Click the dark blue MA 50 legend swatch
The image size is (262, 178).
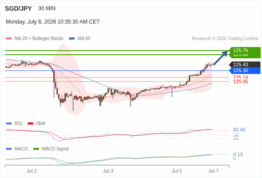click(x=72, y=39)
